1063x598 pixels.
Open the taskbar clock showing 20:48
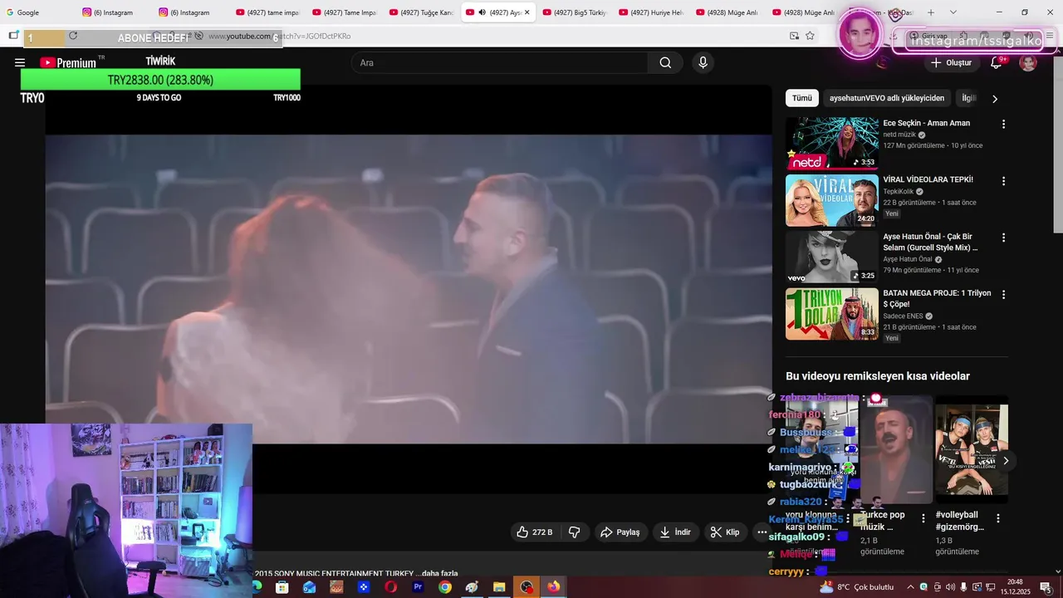[1015, 587]
